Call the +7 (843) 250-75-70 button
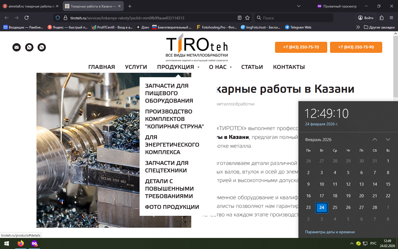This screenshot has width=398, height=249. click(x=301, y=47)
